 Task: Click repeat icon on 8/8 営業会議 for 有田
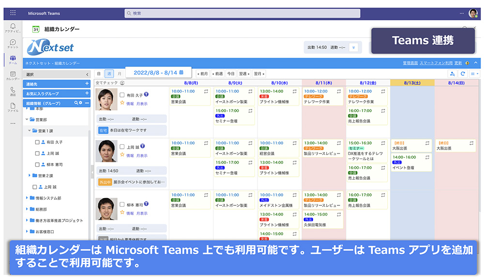206,92
